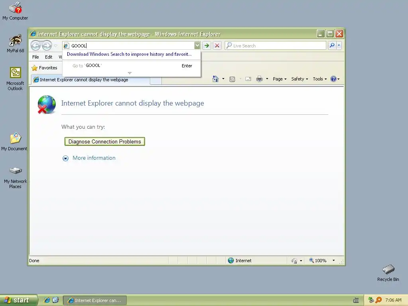Screen dimensions: 408x306
Task: Open the Safety menu
Action: [x=300, y=79]
